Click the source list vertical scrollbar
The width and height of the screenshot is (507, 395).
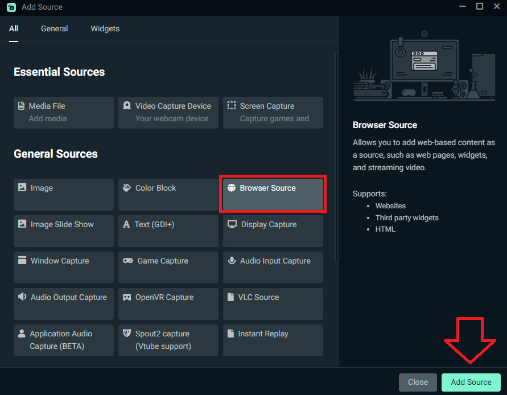pos(336,157)
